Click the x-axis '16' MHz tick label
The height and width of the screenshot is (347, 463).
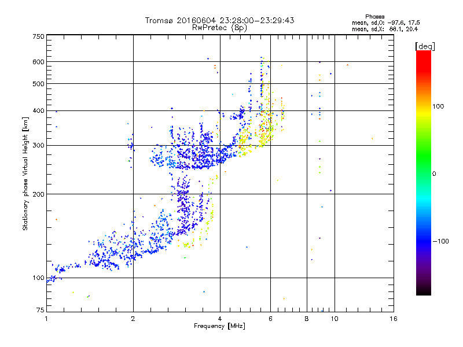[394, 319]
